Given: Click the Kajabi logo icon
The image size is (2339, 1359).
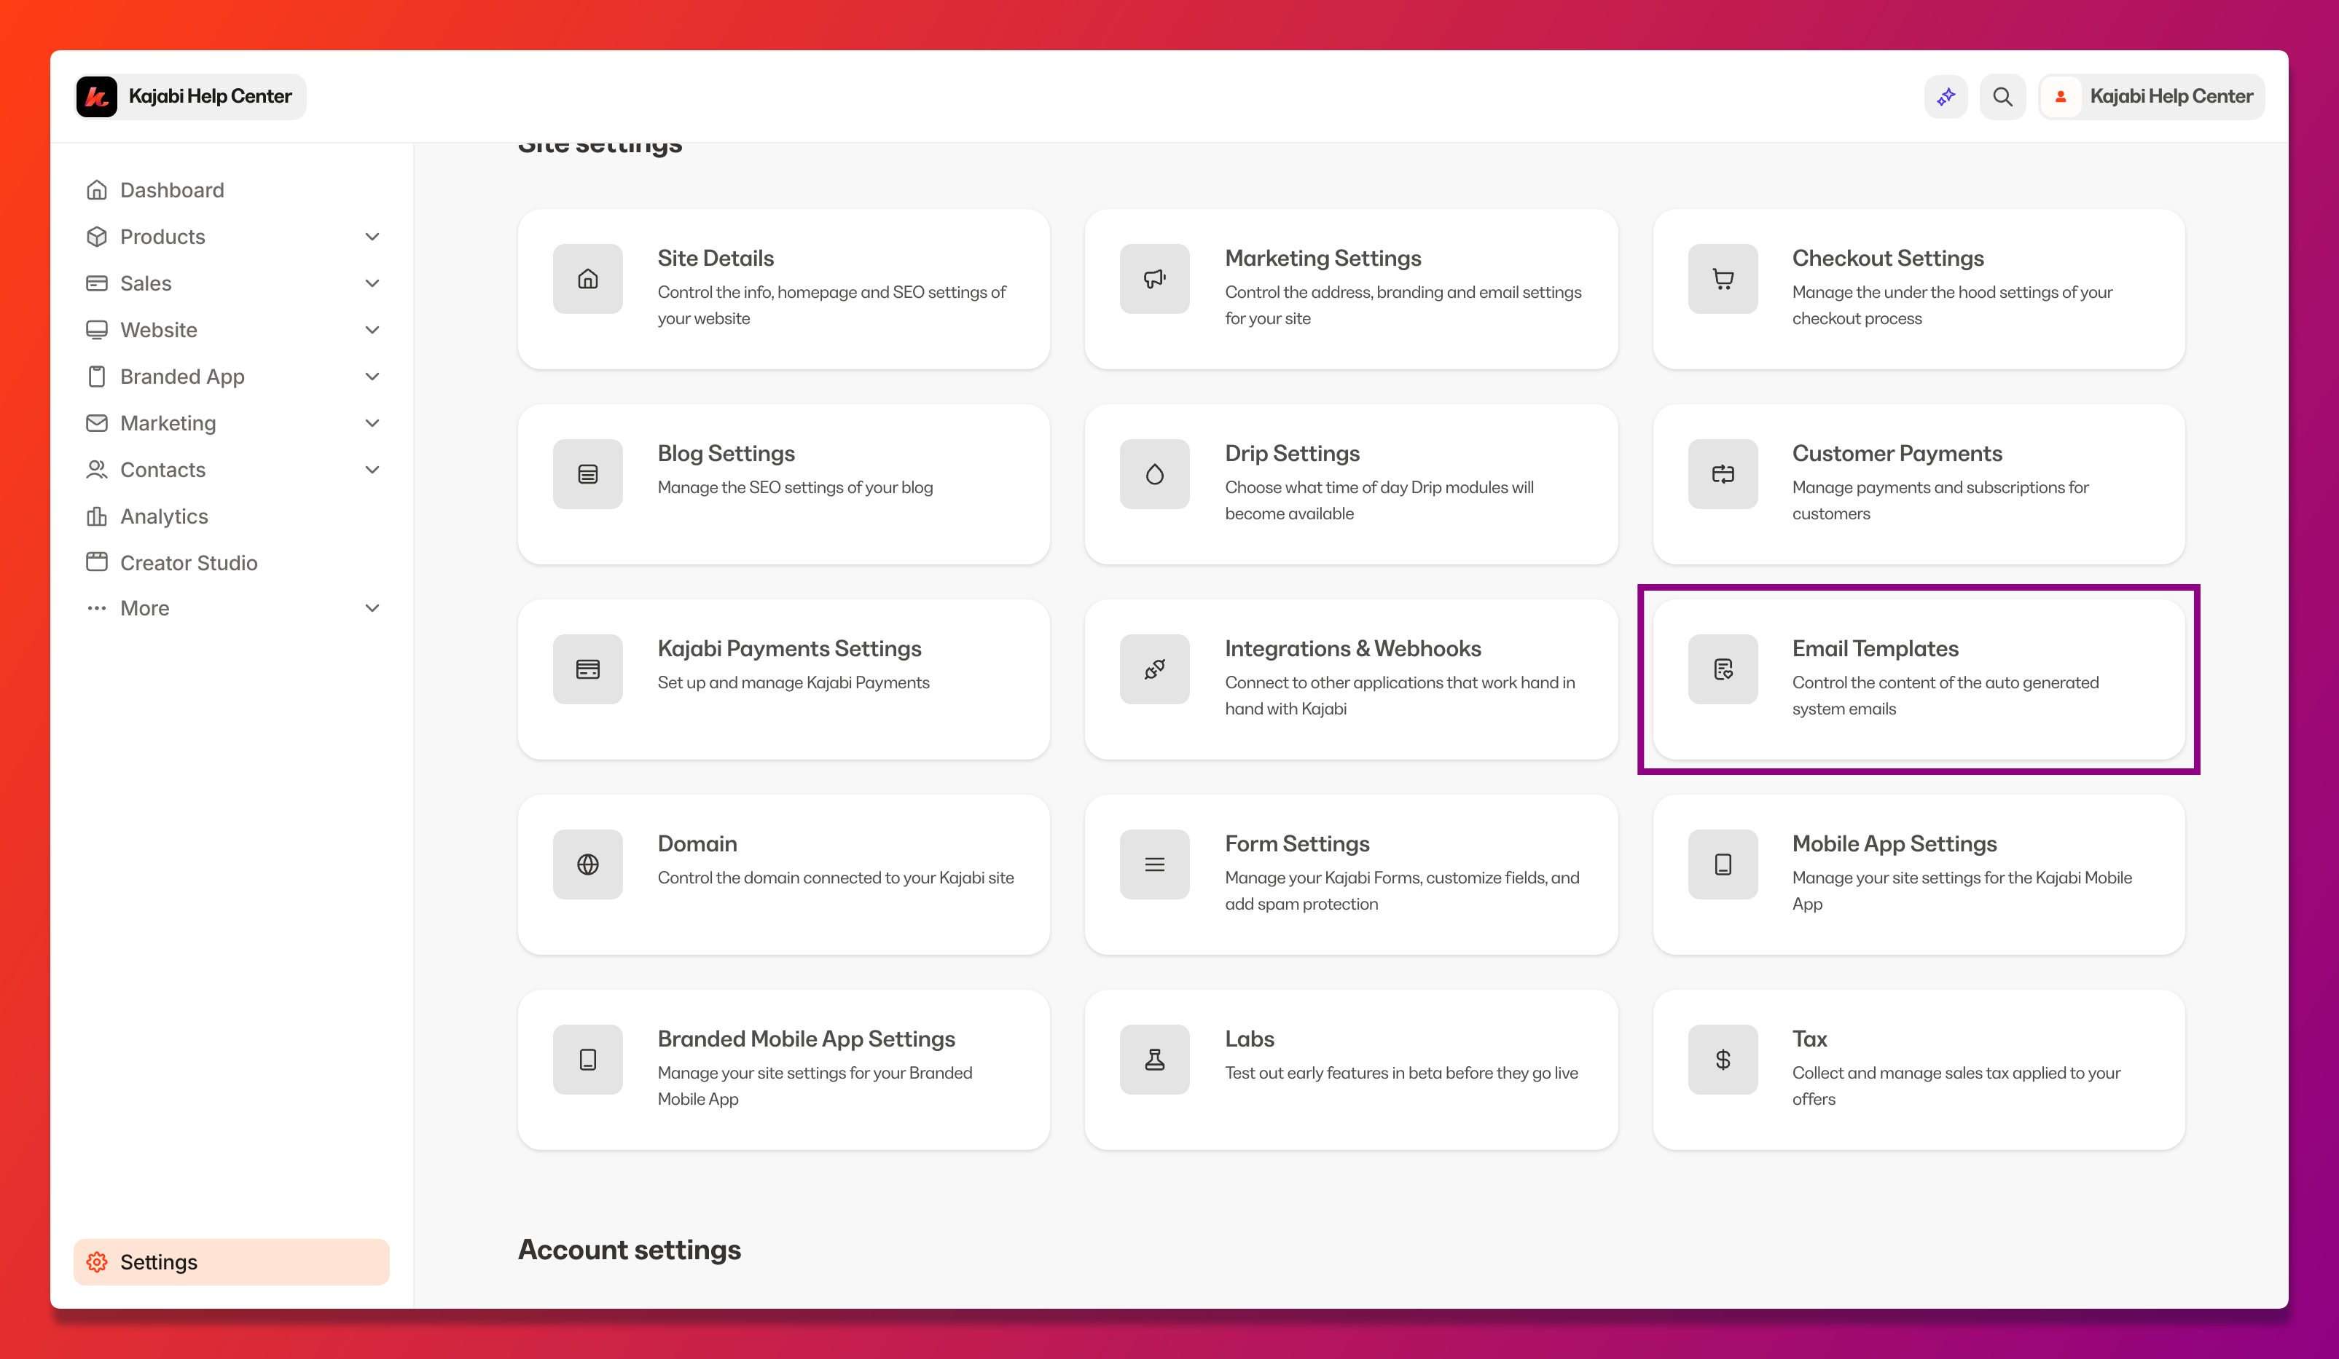Looking at the screenshot, I should (x=96, y=96).
